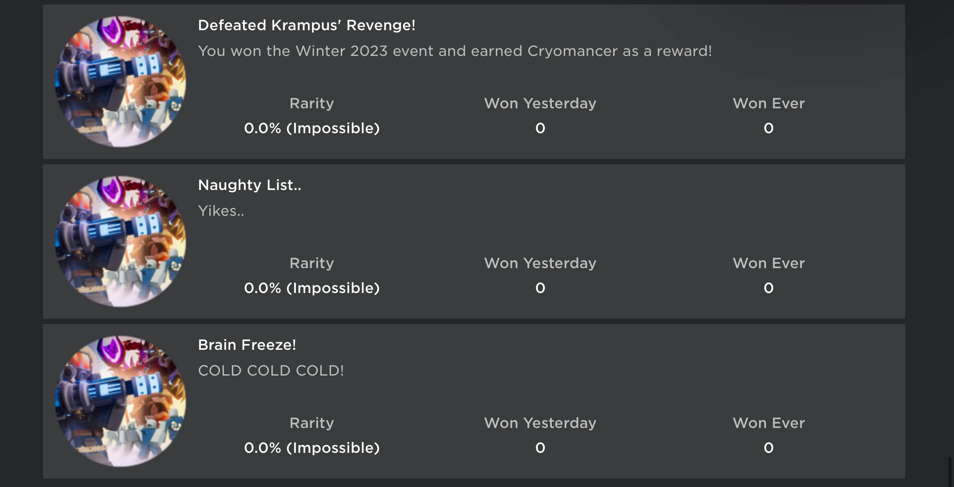Click the Yikes.. badge description
954x487 pixels.
(x=221, y=211)
